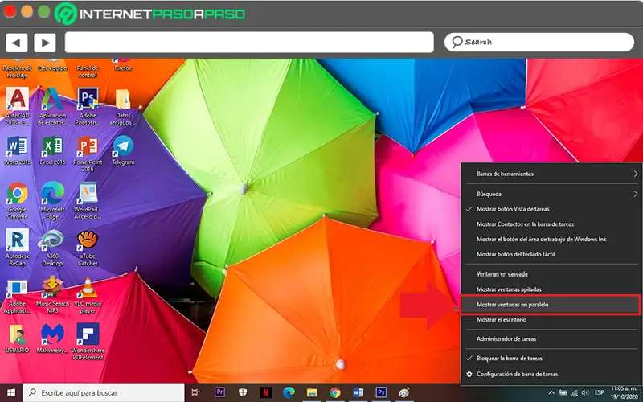This screenshot has height=402, width=643.
Task: Open Adobe Premiere from the taskbar
Action: pos(219,392)
